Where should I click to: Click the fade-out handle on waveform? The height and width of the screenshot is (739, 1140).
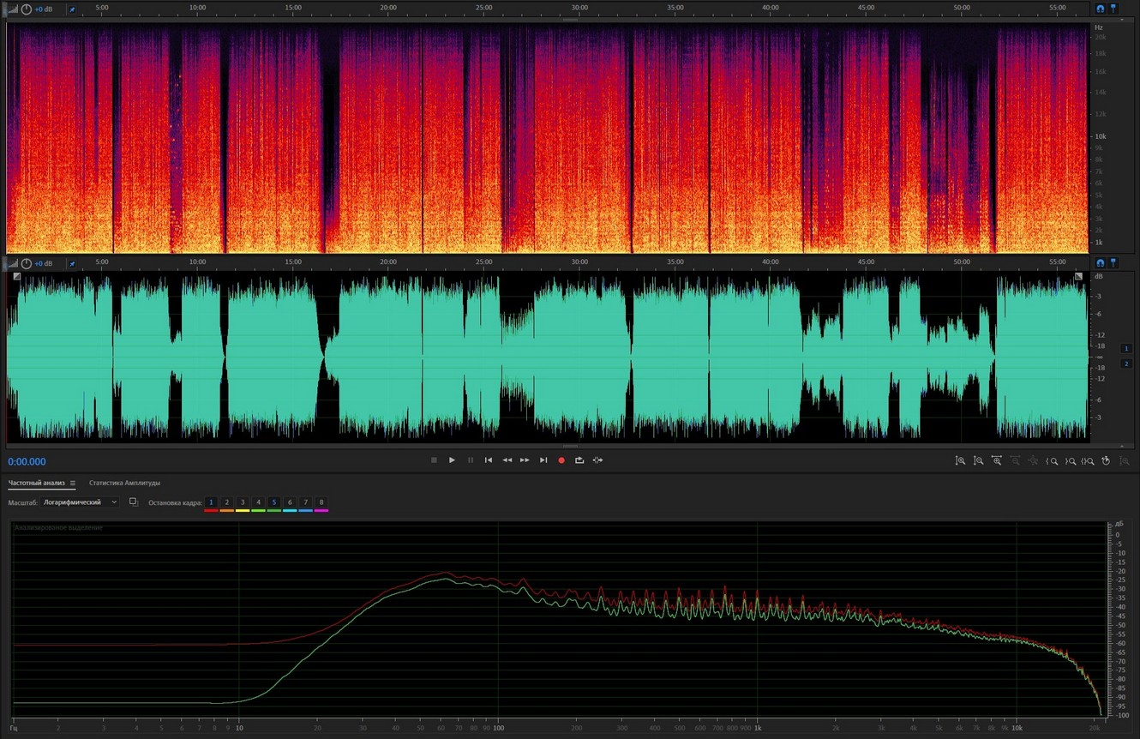1078,276
